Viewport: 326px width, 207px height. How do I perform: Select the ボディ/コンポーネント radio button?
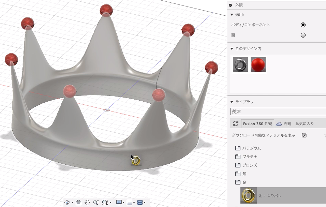pos(303,25)
